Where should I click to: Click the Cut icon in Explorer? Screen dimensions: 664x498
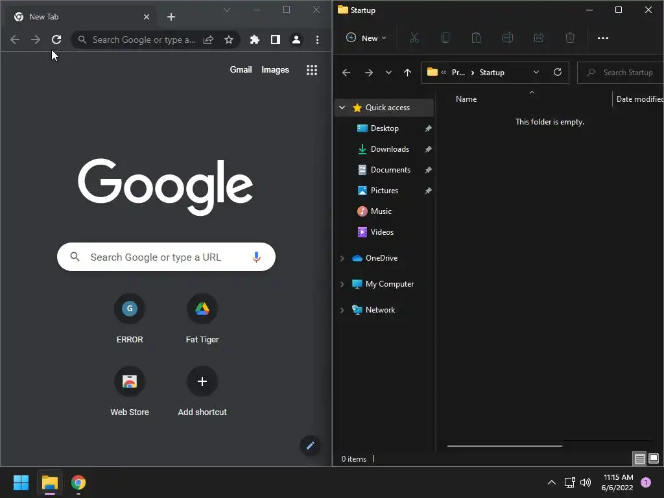414,38
